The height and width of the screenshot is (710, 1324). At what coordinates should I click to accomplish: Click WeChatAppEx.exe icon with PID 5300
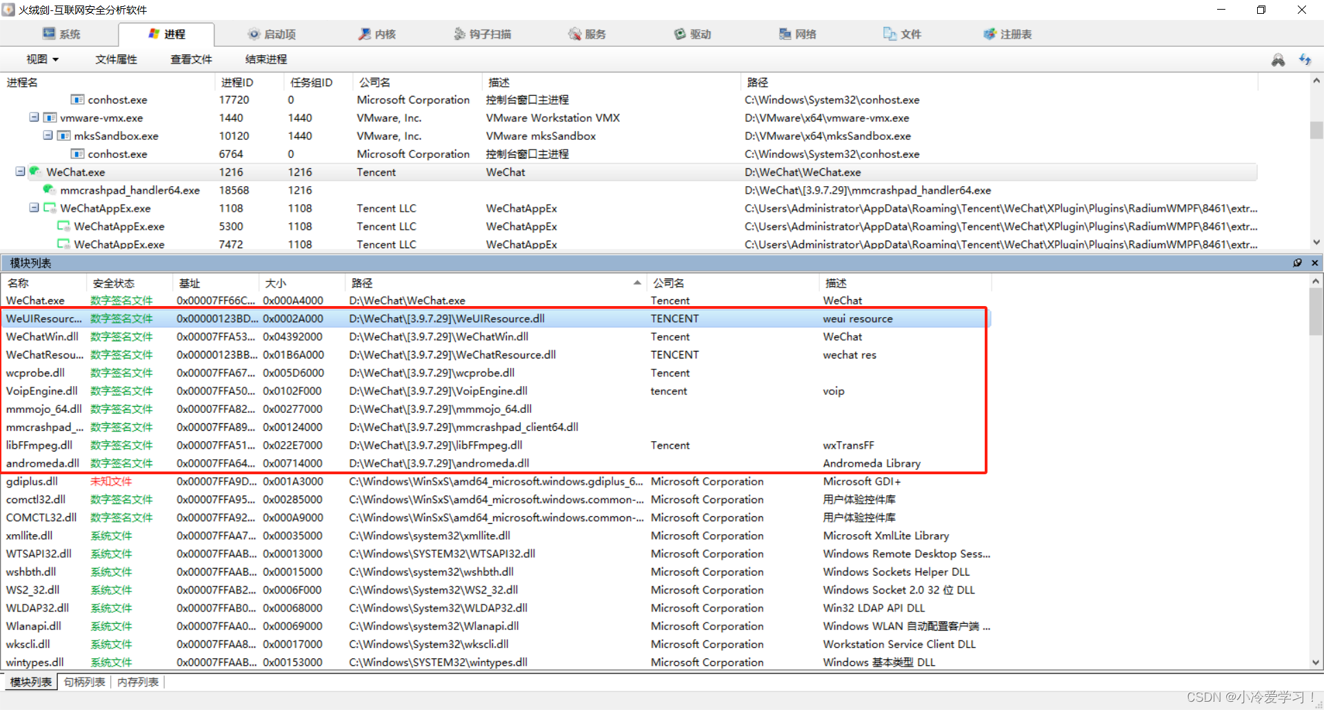tap(63, 225)
